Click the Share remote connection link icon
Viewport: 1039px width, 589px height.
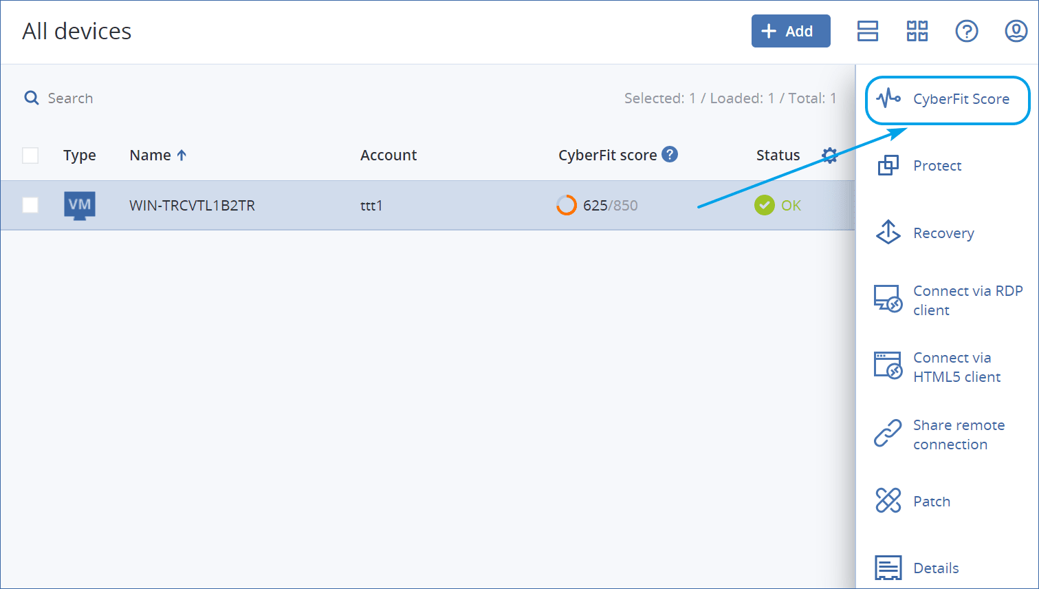(x=888, y=433)
